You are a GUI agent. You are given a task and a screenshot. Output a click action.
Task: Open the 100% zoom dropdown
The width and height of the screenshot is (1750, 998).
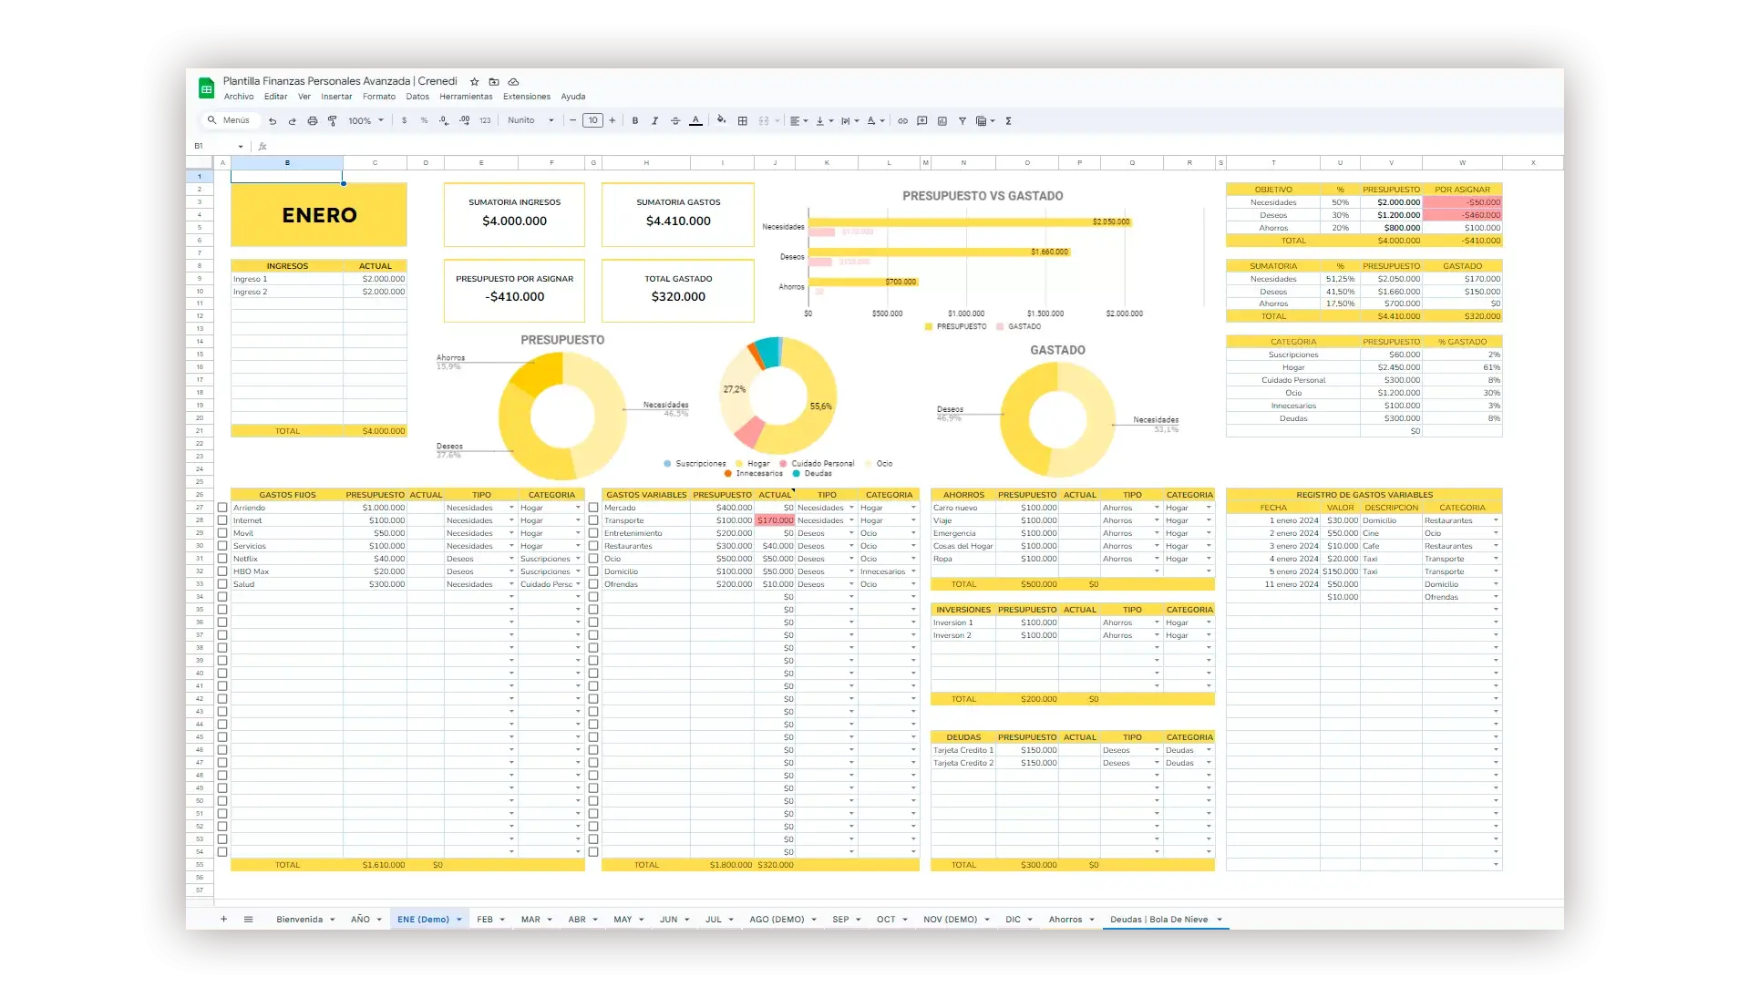365,120
